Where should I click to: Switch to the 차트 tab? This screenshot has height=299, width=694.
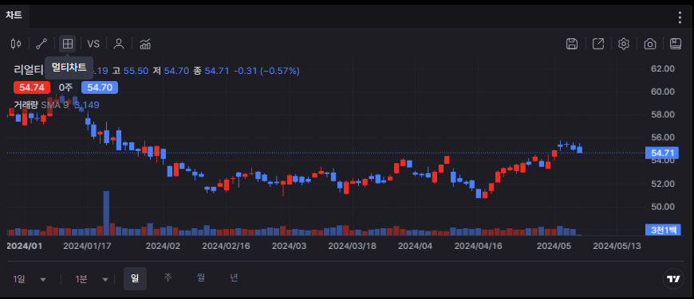click(x=14, y=15)
